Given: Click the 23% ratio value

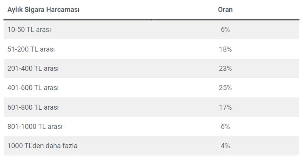Looking at the screenshot, I should point(225,68).
